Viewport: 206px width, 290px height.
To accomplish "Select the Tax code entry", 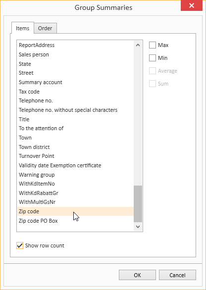I will 75,92.
